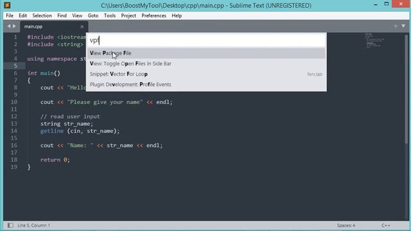Click "#include <string>" on line 2

pyautogui.click(x=55, y=44)
